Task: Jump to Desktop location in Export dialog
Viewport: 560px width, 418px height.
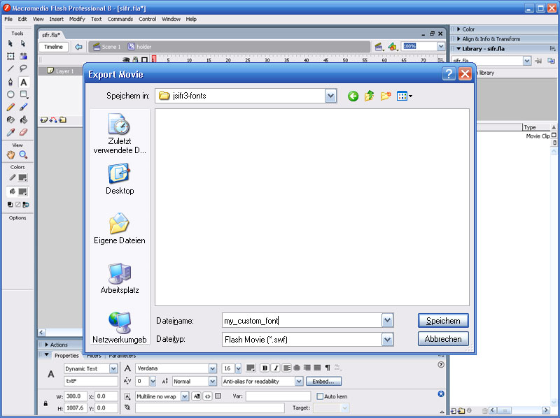Action: (x=120, y=179)
